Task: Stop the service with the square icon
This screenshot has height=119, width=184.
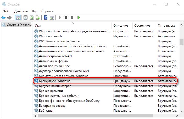Action: point(66,17)
